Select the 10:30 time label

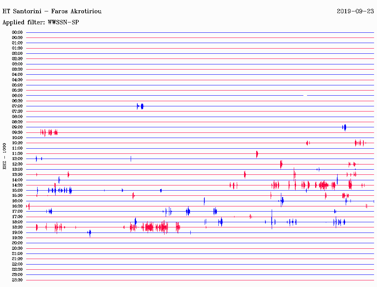(x=17, y=143)
